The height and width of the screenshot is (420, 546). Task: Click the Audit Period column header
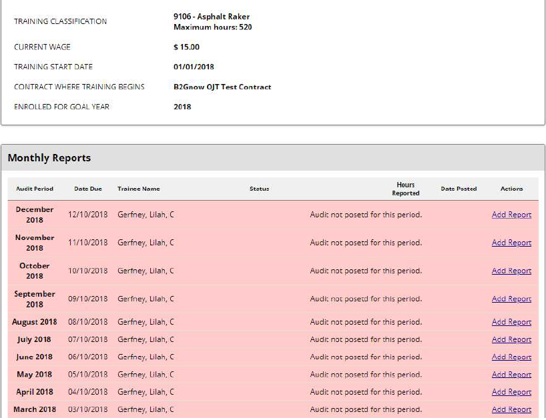[x=35, y=189]
